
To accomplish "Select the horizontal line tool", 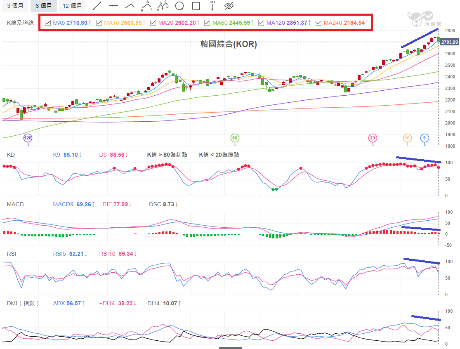I will pyautogui.click(x=113, y=6).
